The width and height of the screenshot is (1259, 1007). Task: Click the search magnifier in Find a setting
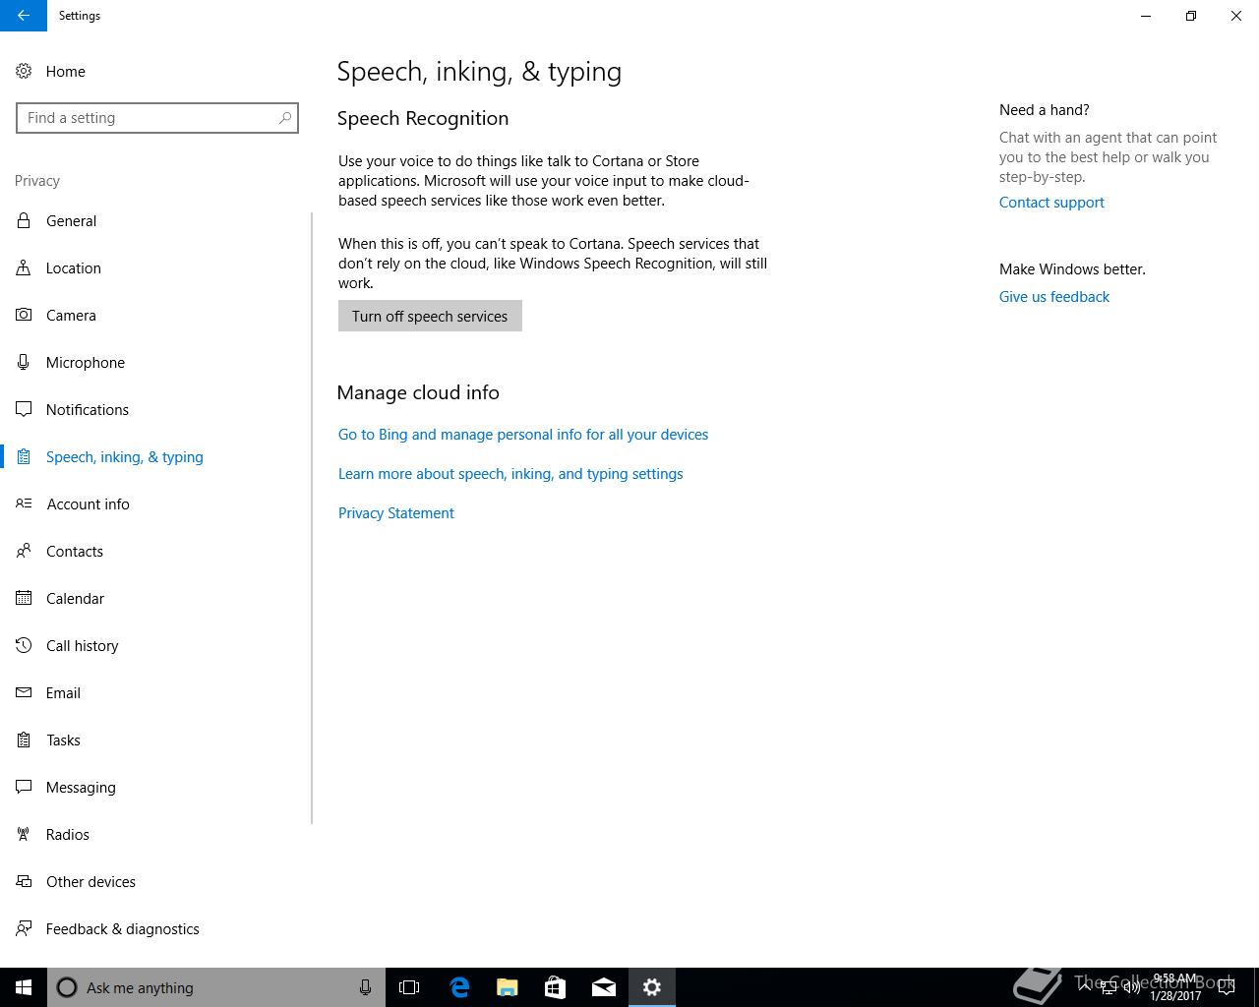point(285,118)
